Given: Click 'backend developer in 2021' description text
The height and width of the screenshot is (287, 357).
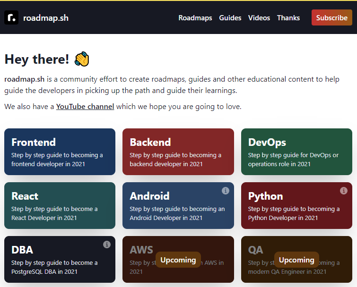Looking at the screenshot, I should tap(166, 164).
